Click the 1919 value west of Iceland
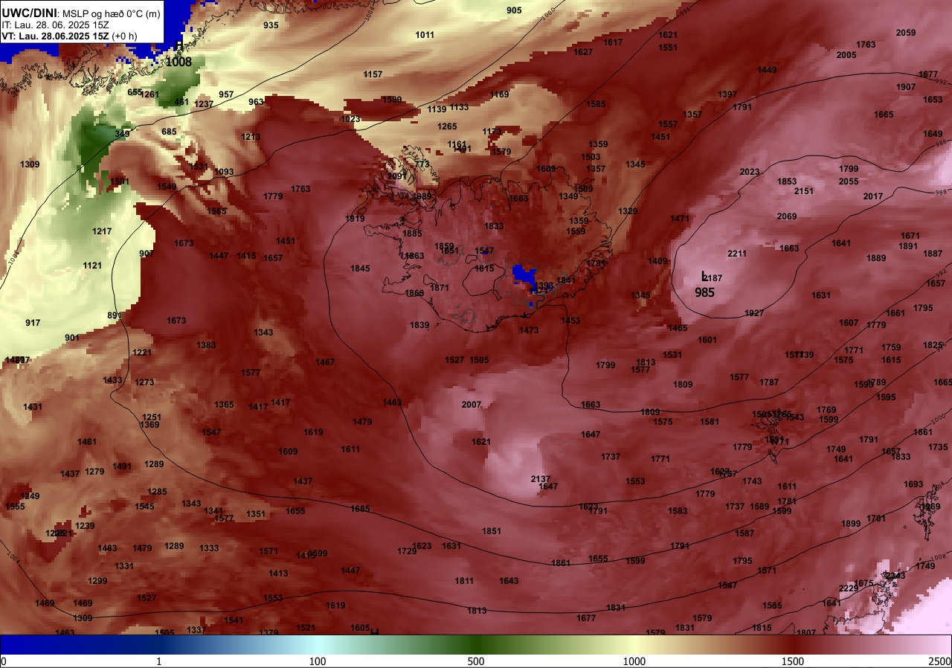The image size is (952, 668). tap(356, 219)
